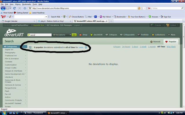Go to the Firefox home page icon
This screenshot has width=185, height=115.
[25, 8]
